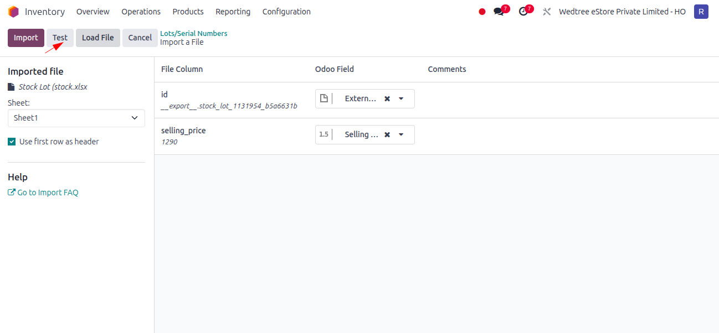Select the Stock Lot (stock.xlsx file name
This screenshot has width=719, height=333.
53,87
